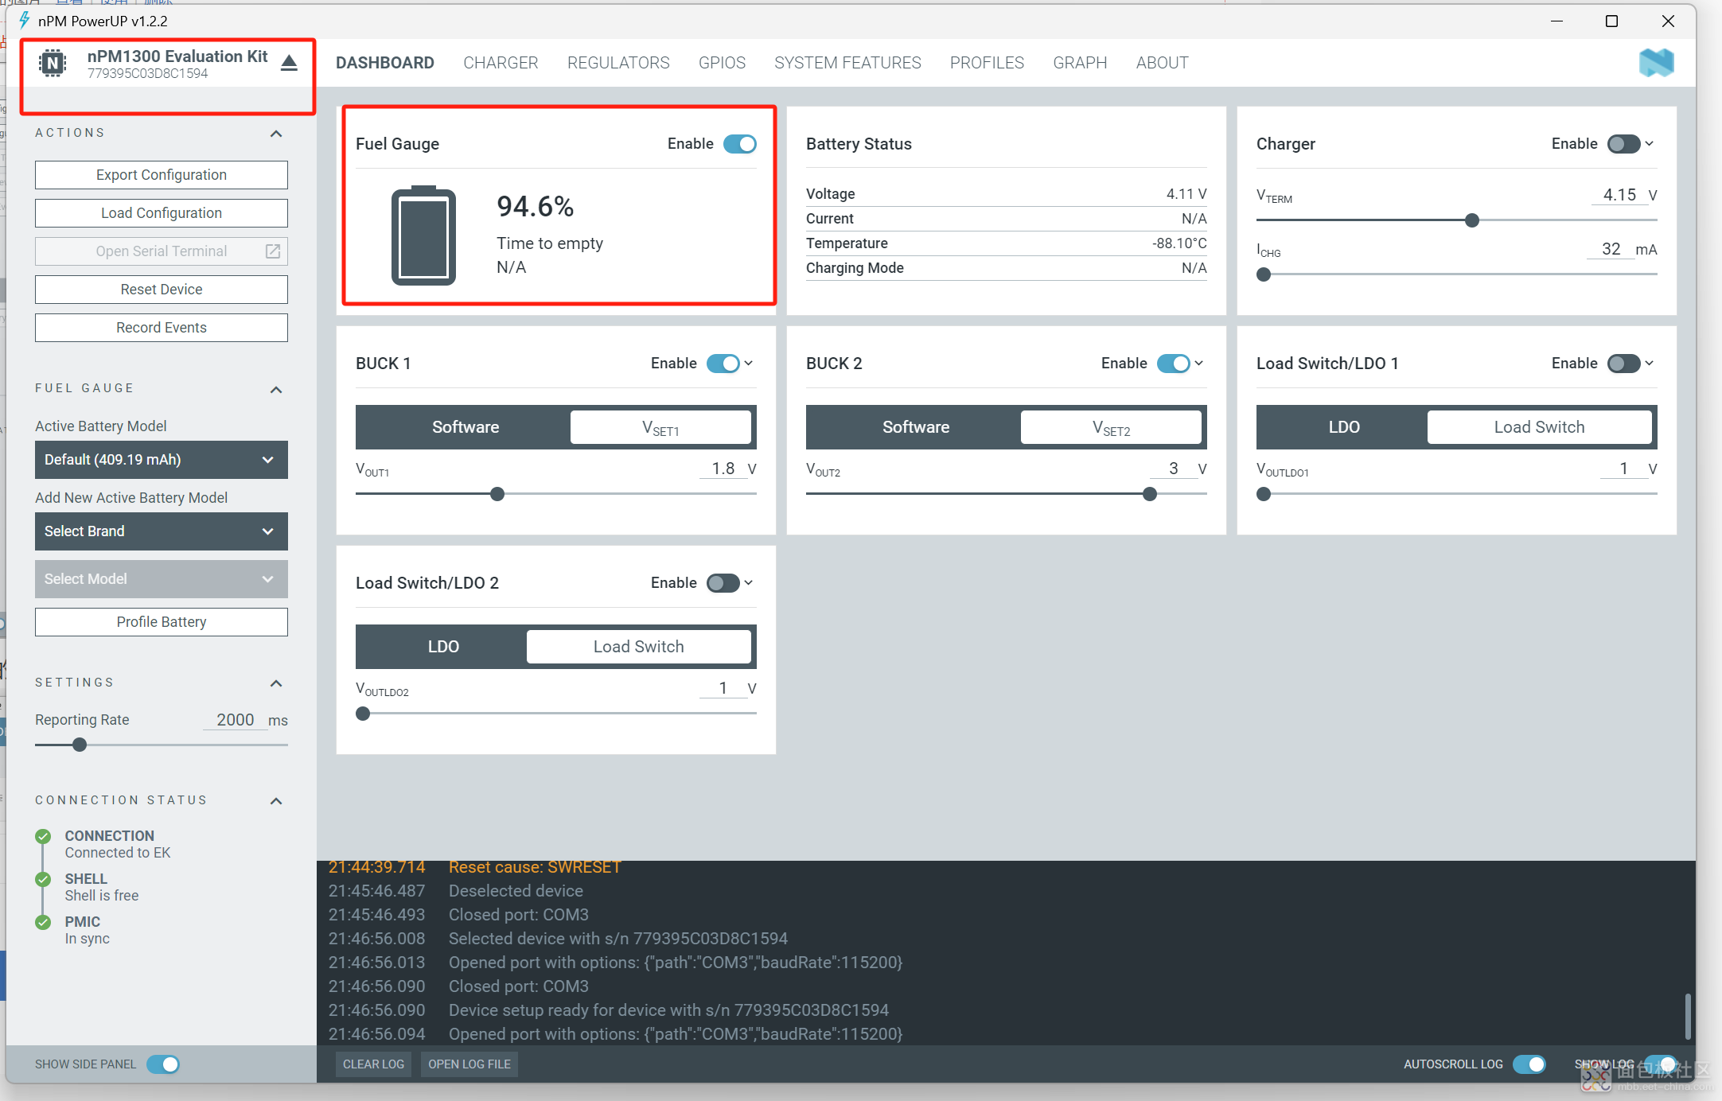Click the Reporting Rate slider handle
Screen dimensions: 1722x1101
click(x=80, y=745)
